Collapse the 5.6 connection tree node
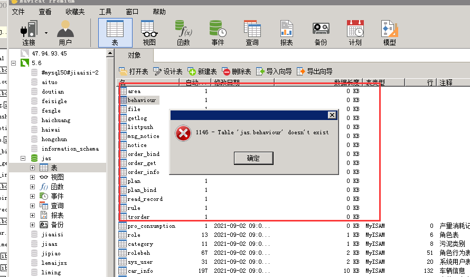Image resolution: width=470 pixels, height=277 pixels. [14, 63]
